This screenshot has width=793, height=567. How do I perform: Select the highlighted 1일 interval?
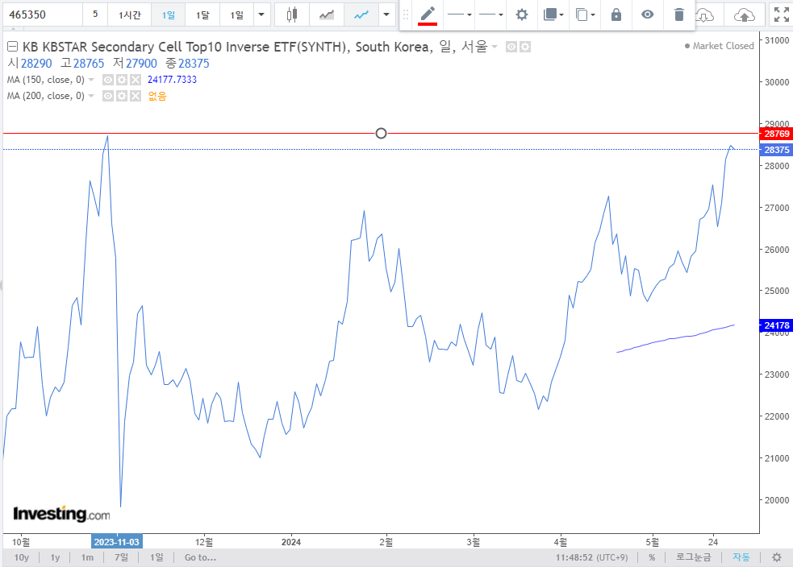point(169,14)
